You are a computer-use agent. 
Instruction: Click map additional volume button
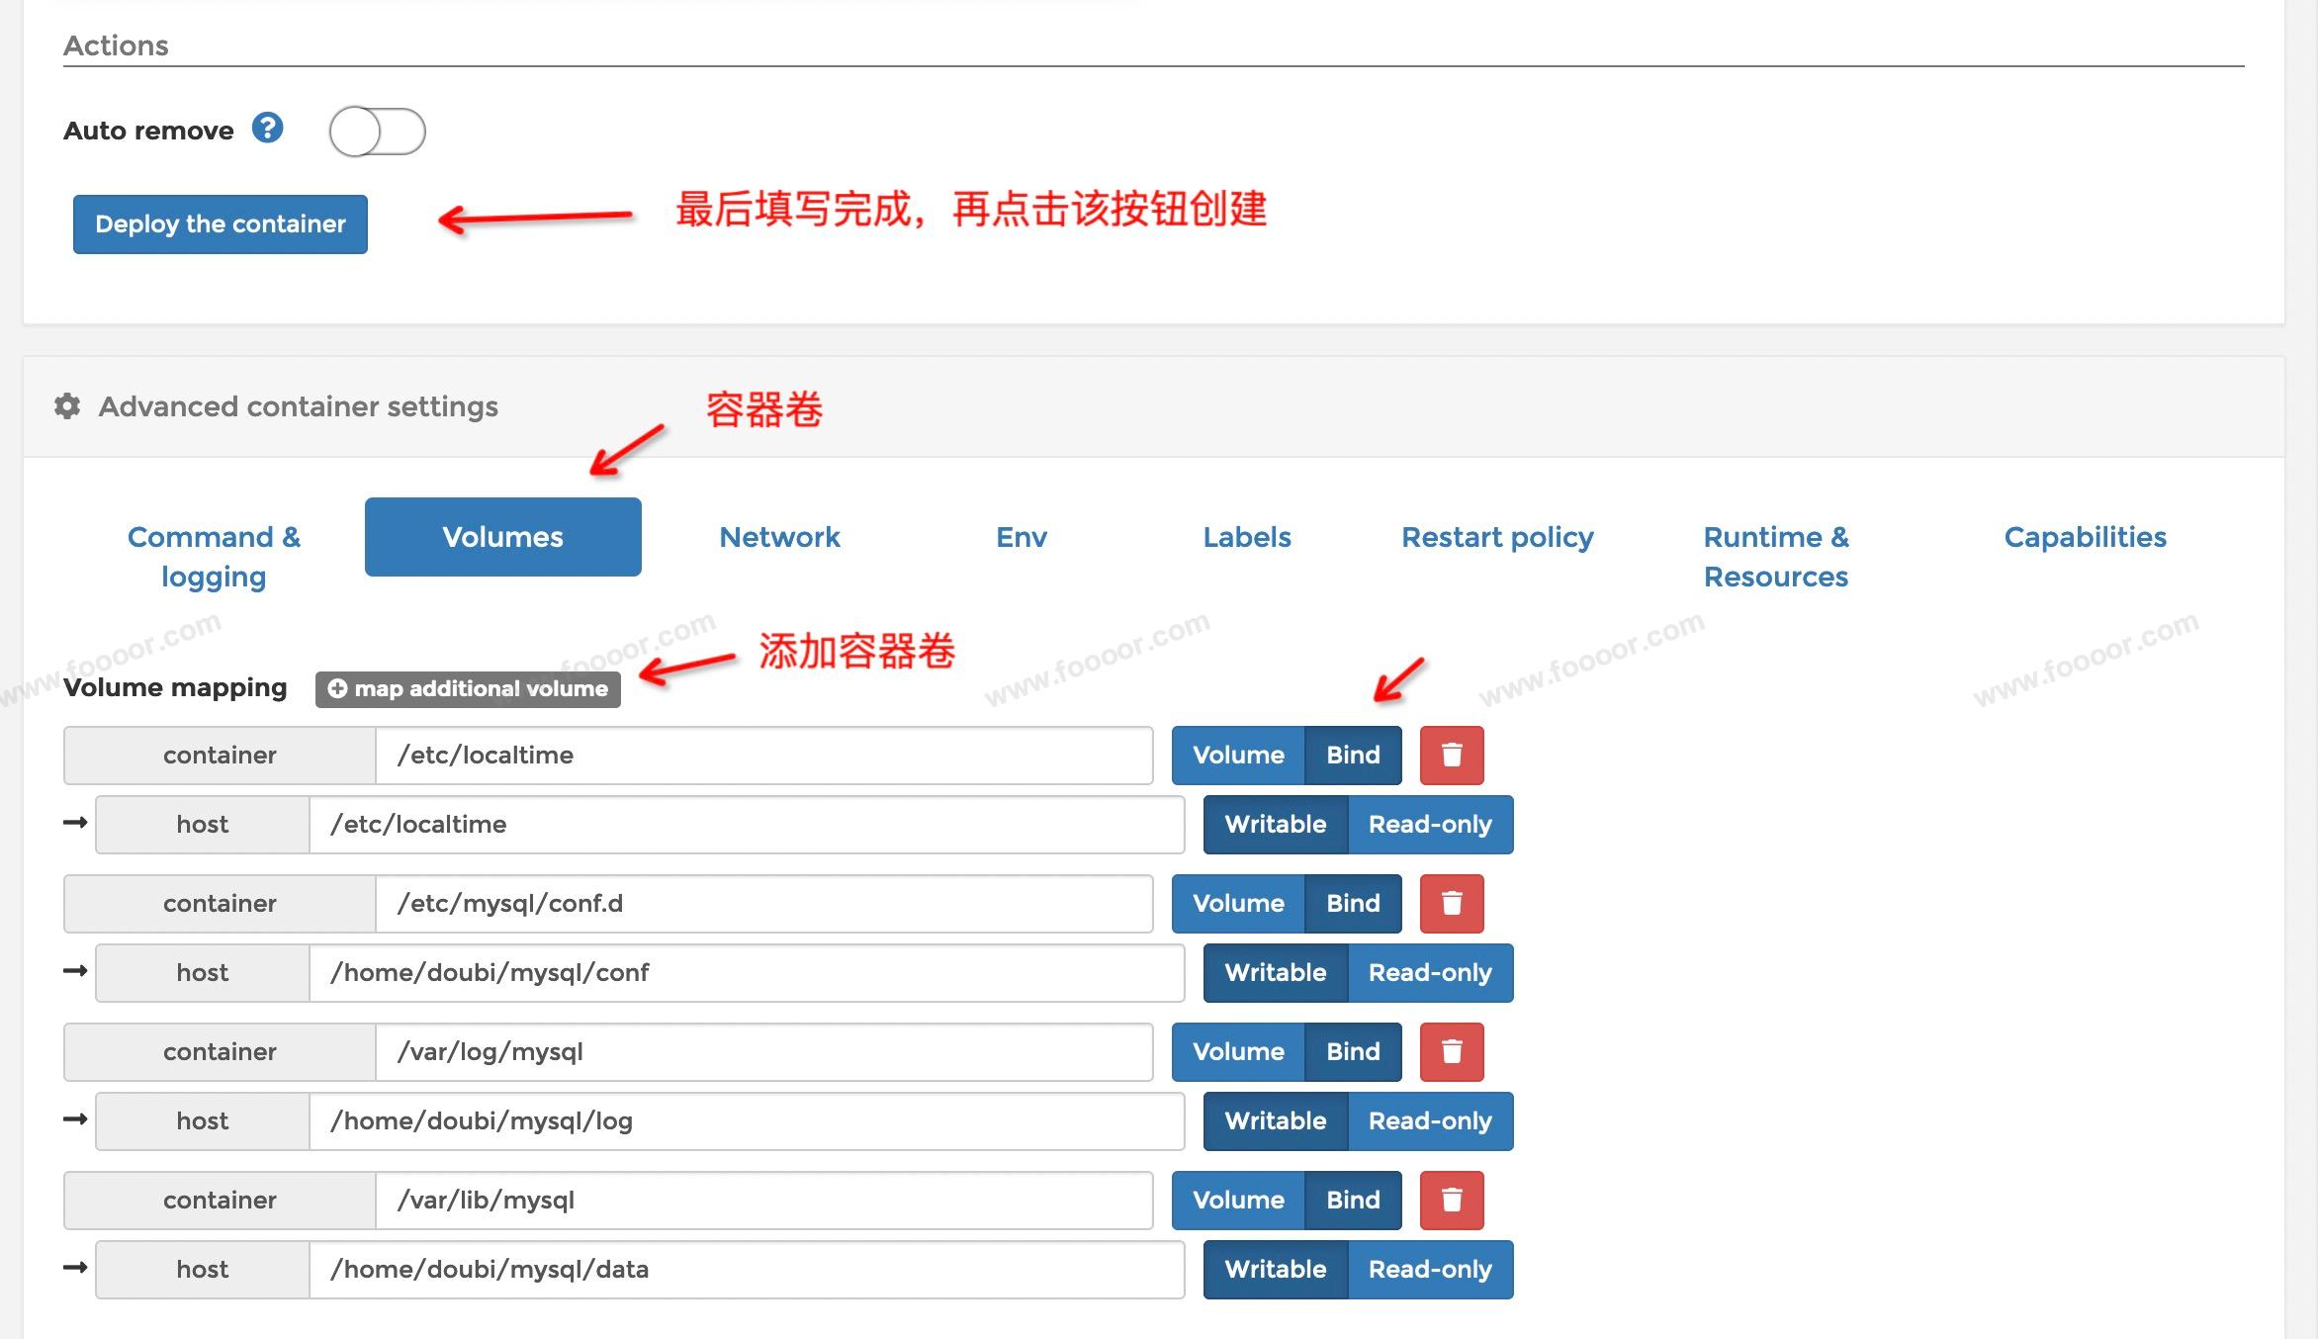[x=468, y=689]
